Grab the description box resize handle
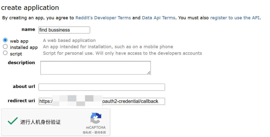The height and width of the screenshot is (137, 270). pyautogui.click(x=149, y=72)
